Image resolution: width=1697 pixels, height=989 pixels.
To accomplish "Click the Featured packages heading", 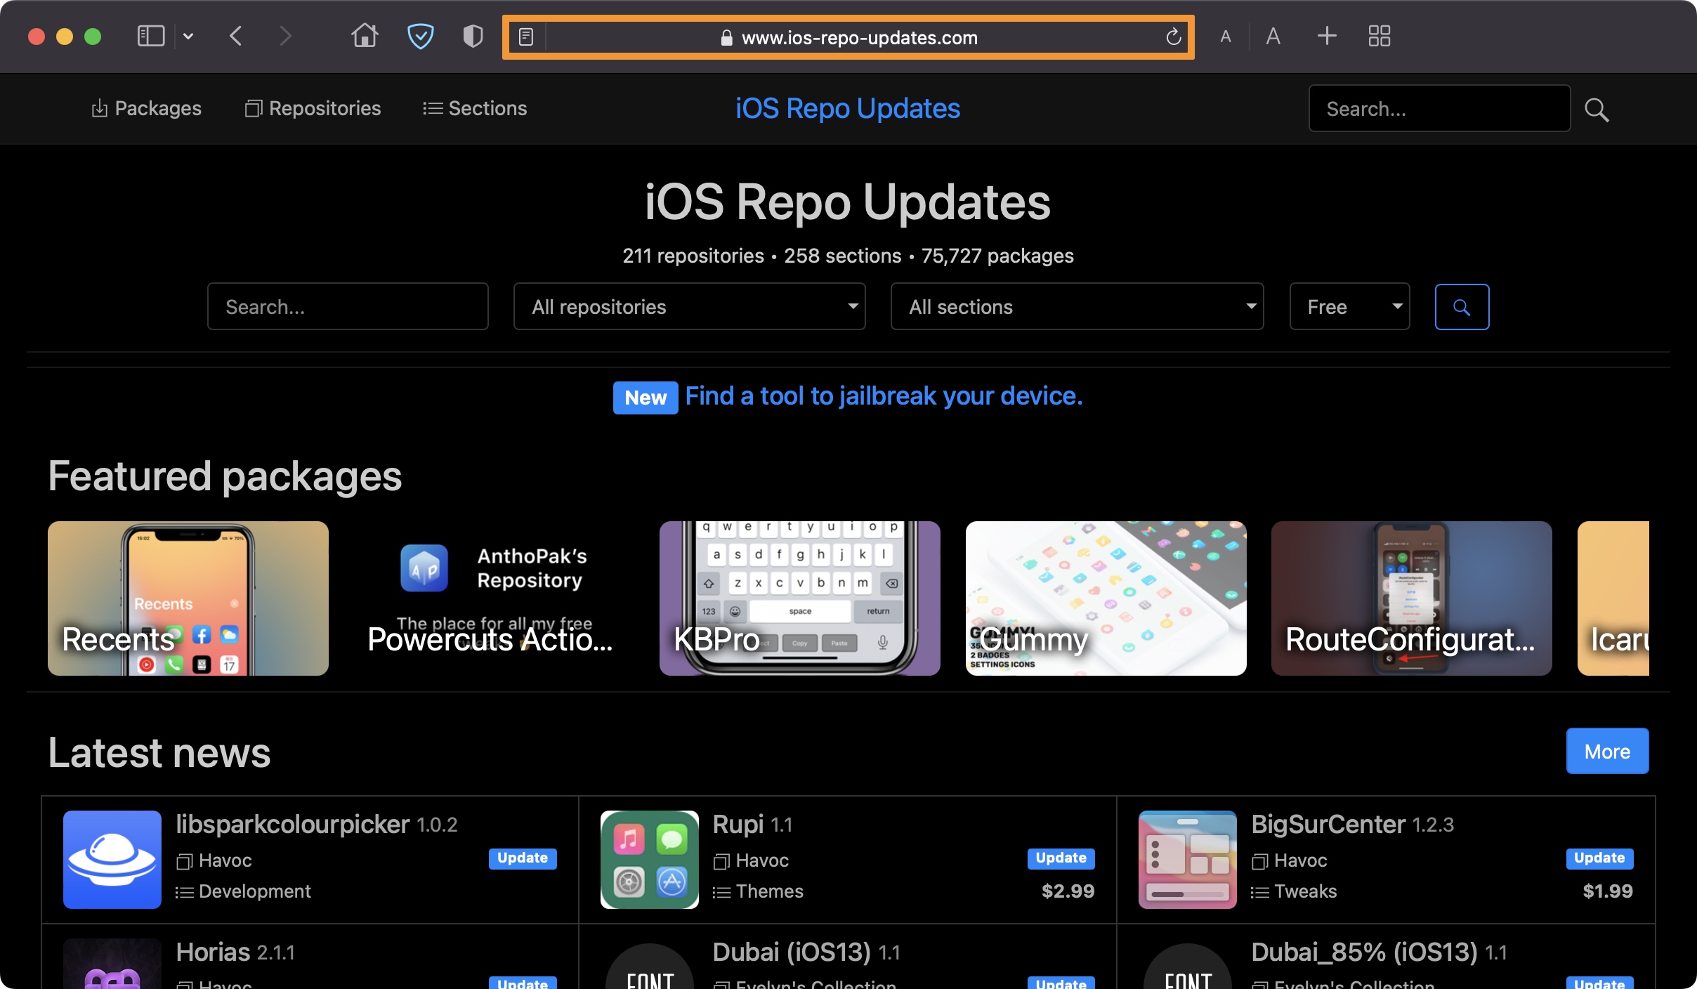I will 225,476.
